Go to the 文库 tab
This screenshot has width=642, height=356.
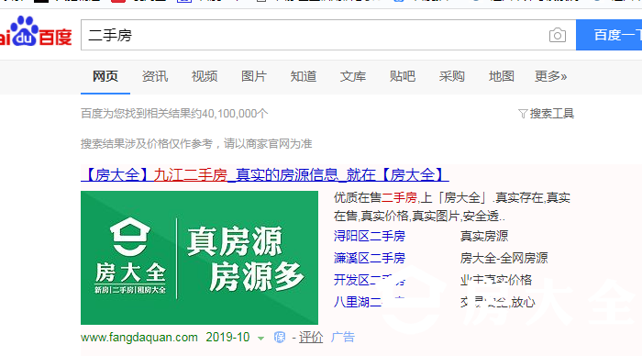[353, 76]
